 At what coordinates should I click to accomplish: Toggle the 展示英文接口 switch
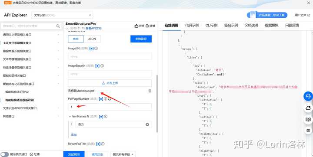tap(5, 154)
